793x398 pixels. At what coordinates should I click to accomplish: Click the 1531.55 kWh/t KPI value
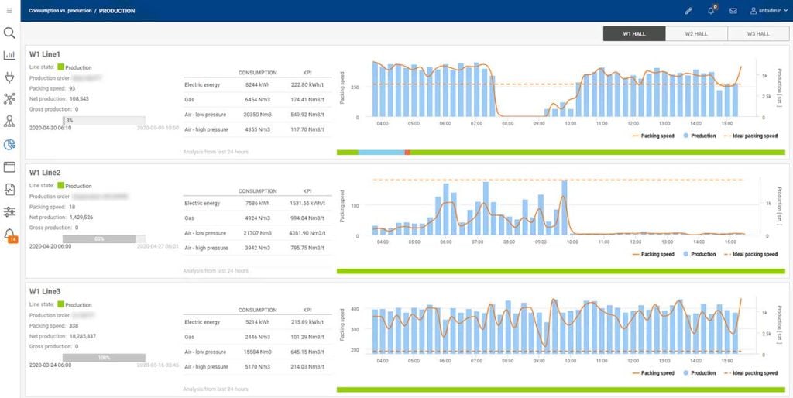click(x=308, y=204)
